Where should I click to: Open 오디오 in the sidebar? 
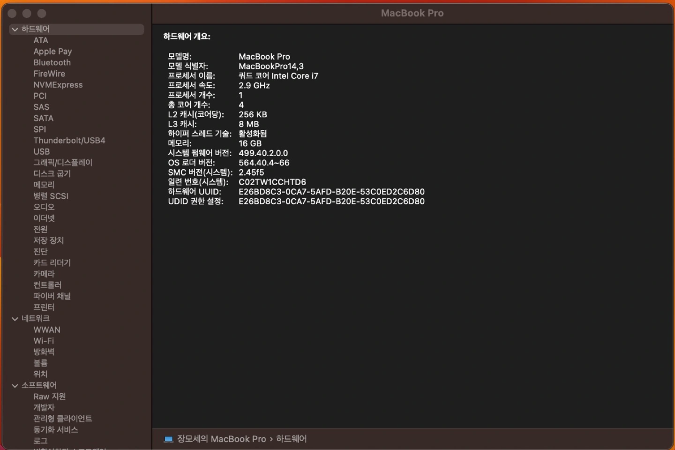pos(44,207)
